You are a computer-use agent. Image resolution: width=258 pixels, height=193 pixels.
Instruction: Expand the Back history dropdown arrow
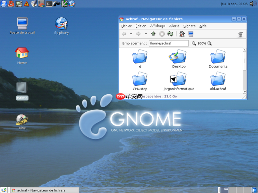(131, 34)
